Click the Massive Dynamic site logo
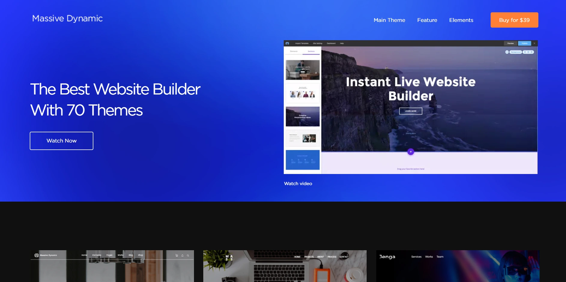The height and width of the screenshot is (282, 566). pyautogui.click(x=68, y=19)
